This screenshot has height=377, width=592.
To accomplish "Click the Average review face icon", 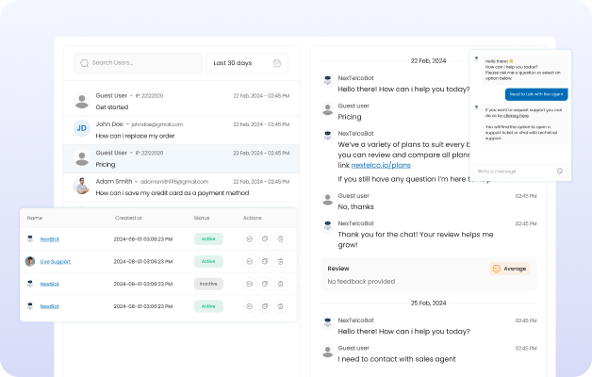I will (x=496, y=269).
